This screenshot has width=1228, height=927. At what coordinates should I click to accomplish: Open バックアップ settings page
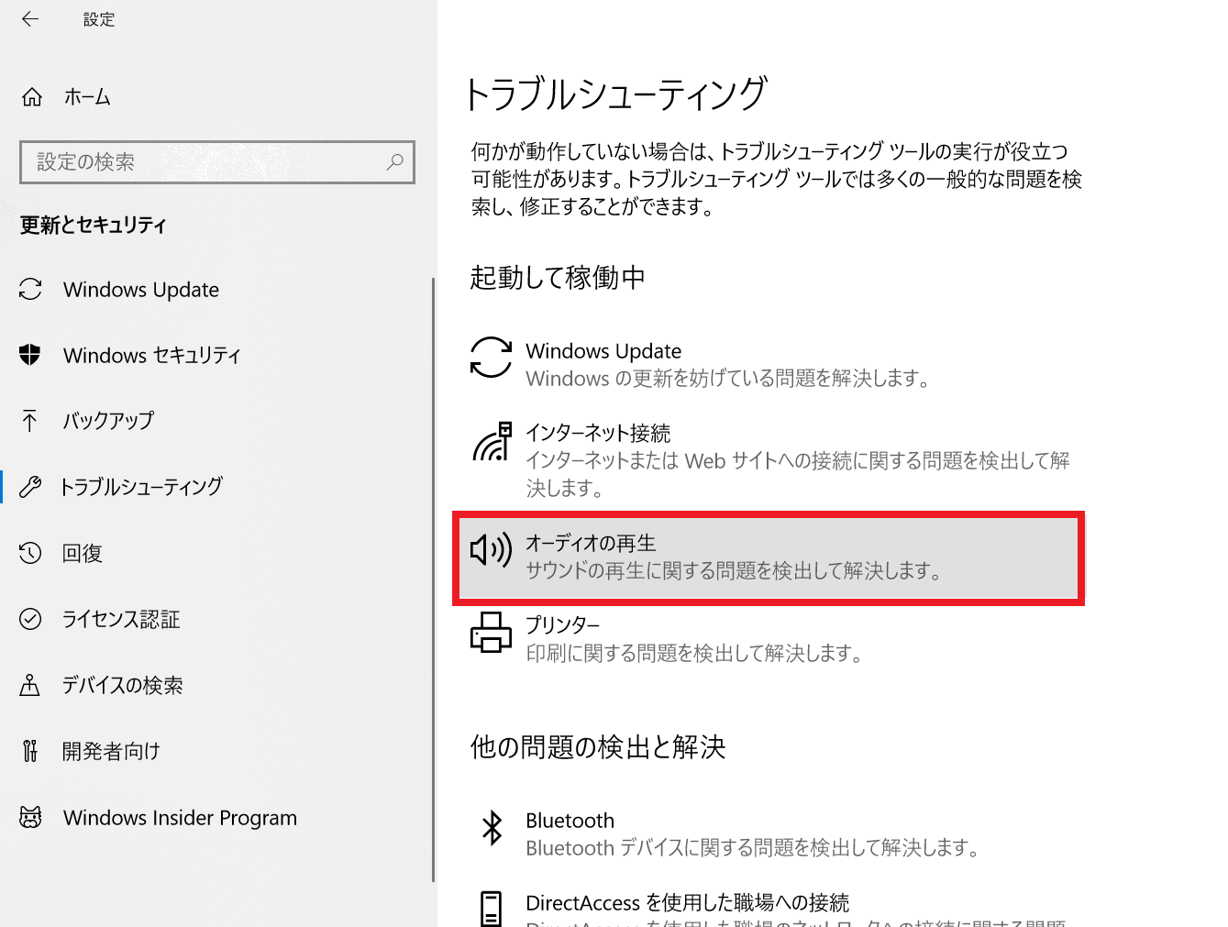click(x=108, y=421)
